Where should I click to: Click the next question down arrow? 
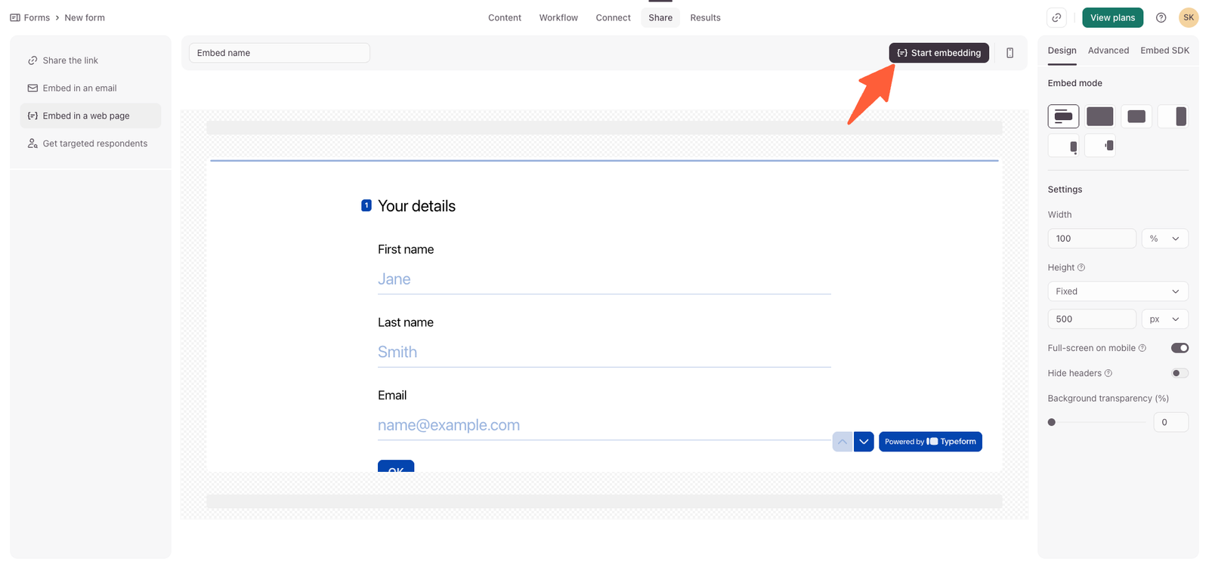click(x=864, y=442)
